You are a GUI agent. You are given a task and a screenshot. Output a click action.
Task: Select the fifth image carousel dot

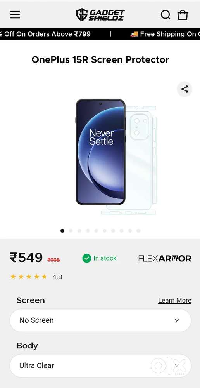point(96,231)
